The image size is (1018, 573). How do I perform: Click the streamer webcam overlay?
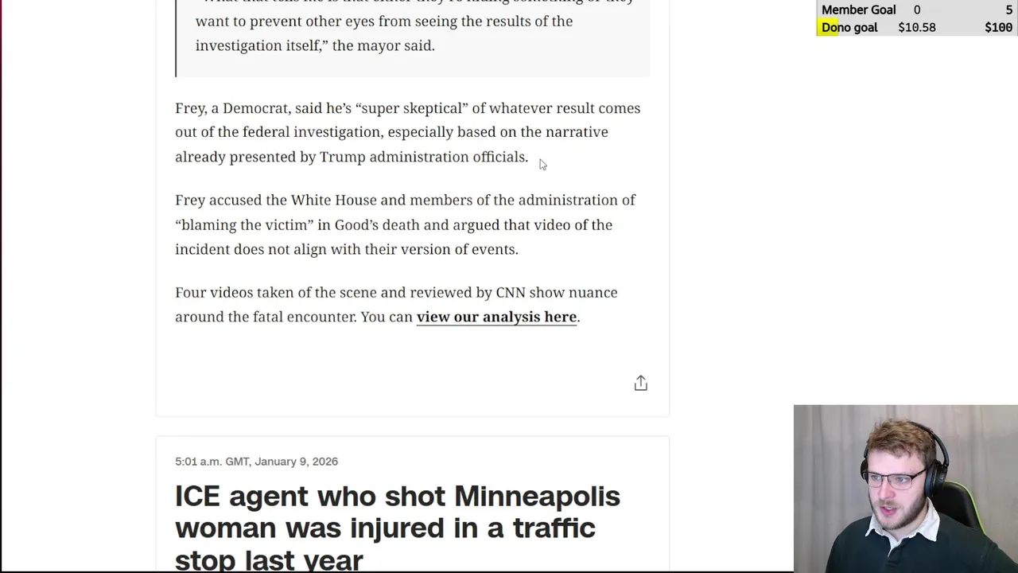[905, 489]
